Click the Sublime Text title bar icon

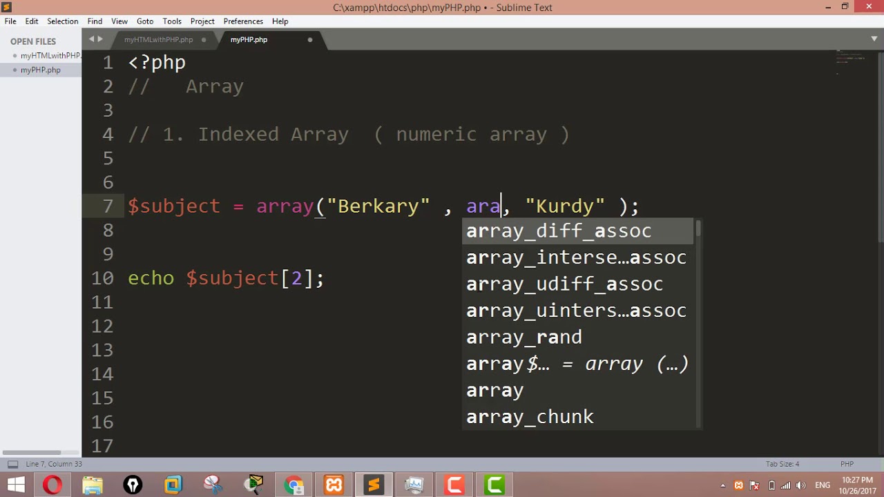7,8
